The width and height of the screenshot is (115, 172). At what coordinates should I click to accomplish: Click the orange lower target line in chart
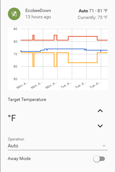pos(83,63)
